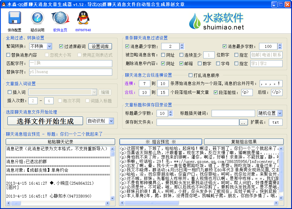This screenshot has width=292, height=209.
Task: Click the 合纵 maximum paragraphs field
Action: coord(163,92)
